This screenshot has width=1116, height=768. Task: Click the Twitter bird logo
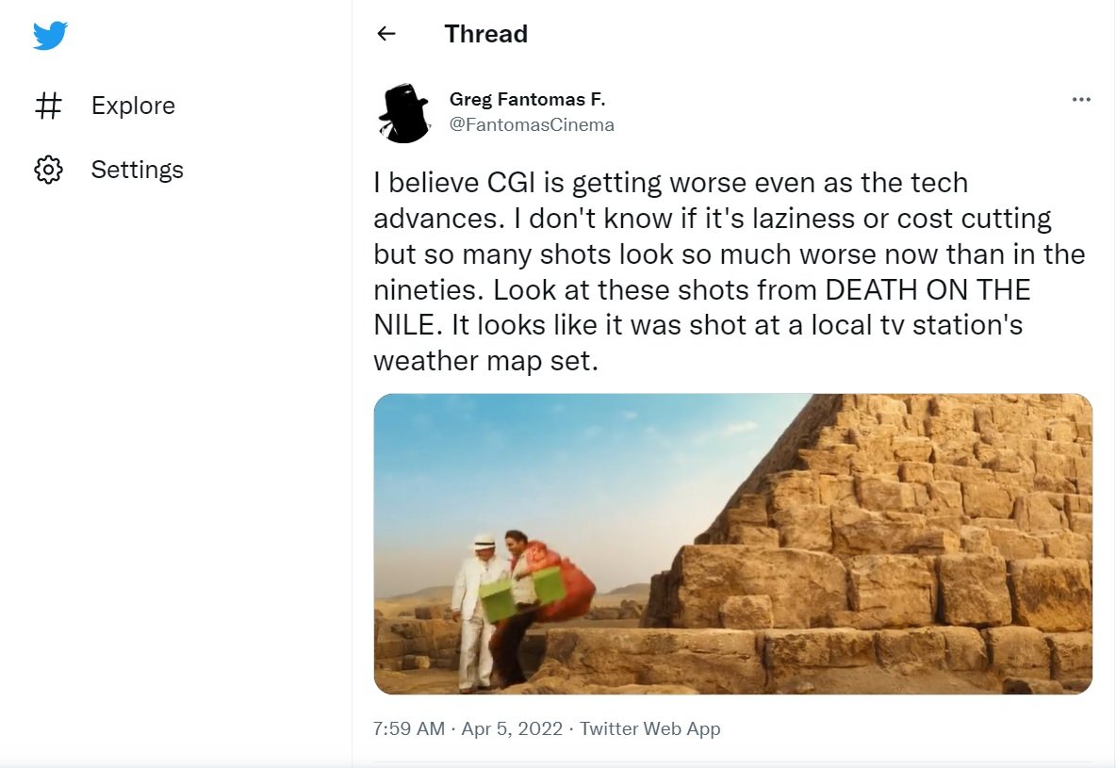click(x=50, y=36)
